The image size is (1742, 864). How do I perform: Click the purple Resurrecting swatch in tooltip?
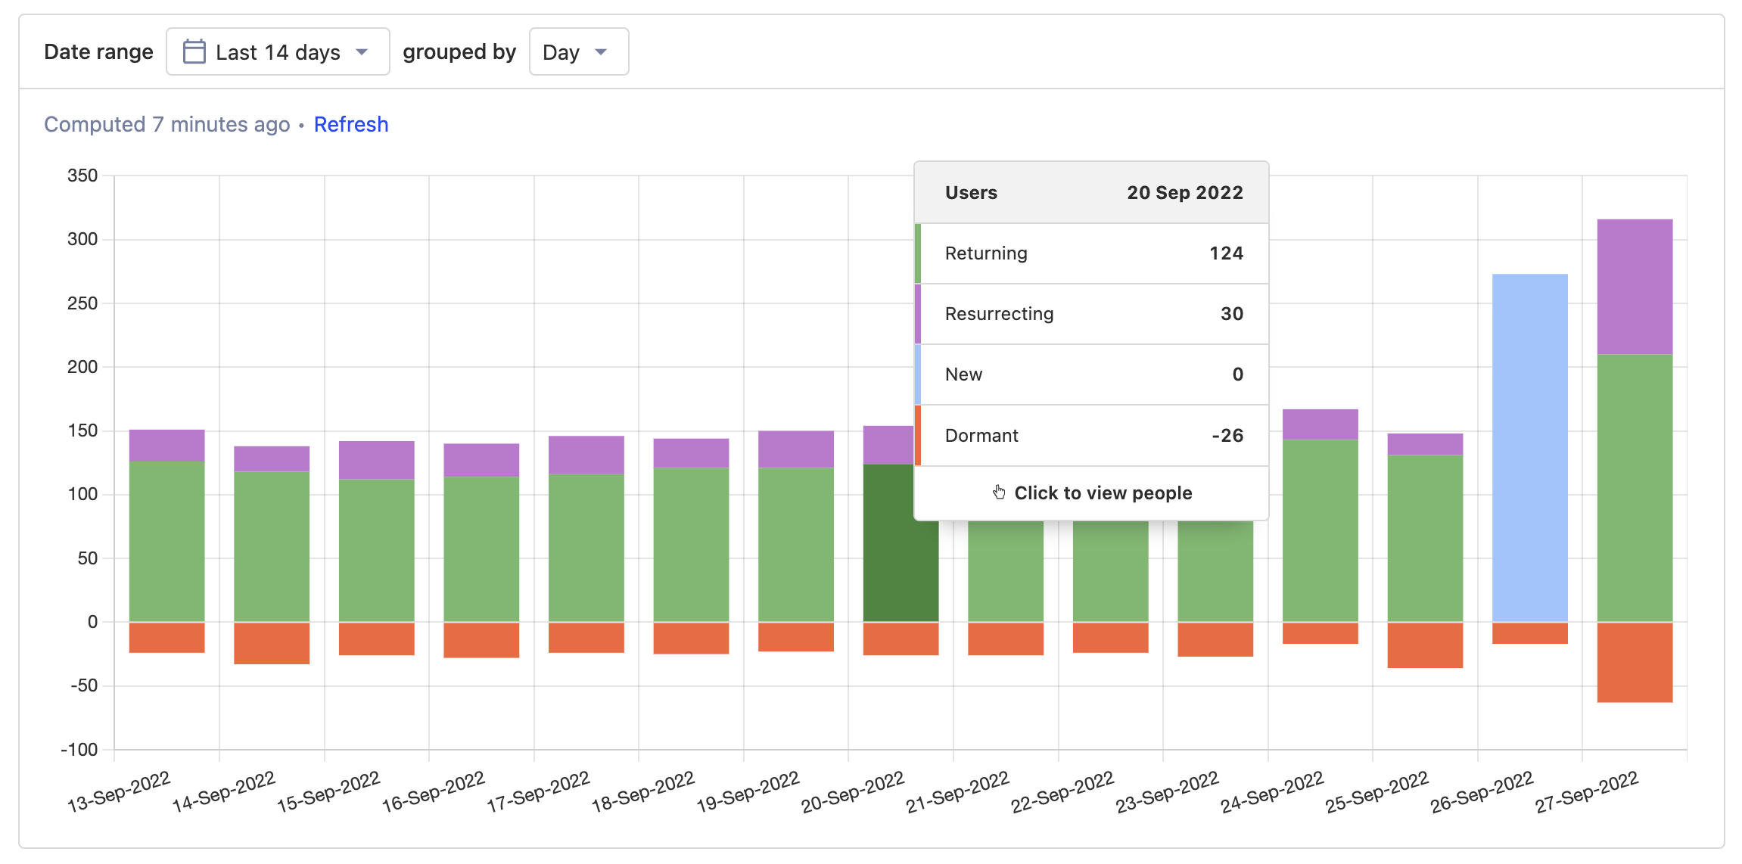pyautogui.click(x=918, y=314)
